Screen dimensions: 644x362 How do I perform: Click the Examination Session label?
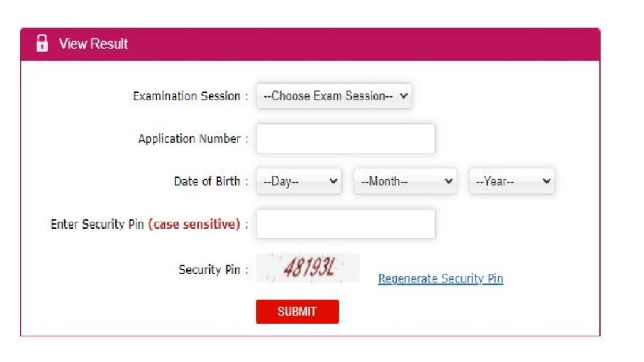(x=187, y=96)
